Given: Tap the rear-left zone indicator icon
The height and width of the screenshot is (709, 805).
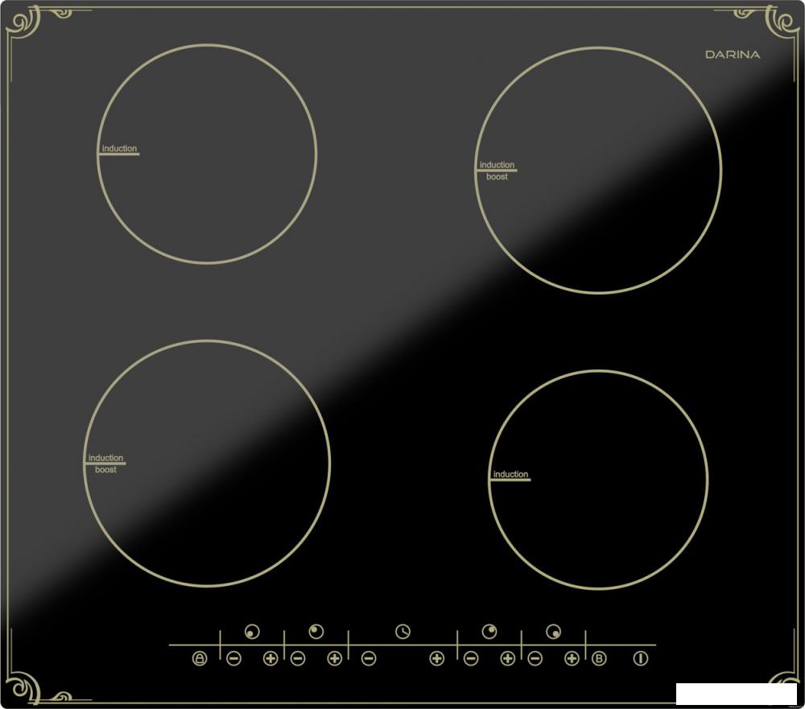Looking at the screenshot, I should pyautogui.click(x=316, y=632).
